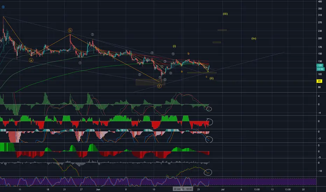Select the orange a label below the candles
Image resolution: width=326 pixels, height=192 pixels.
pyautogui.click(x=182, y=72)
